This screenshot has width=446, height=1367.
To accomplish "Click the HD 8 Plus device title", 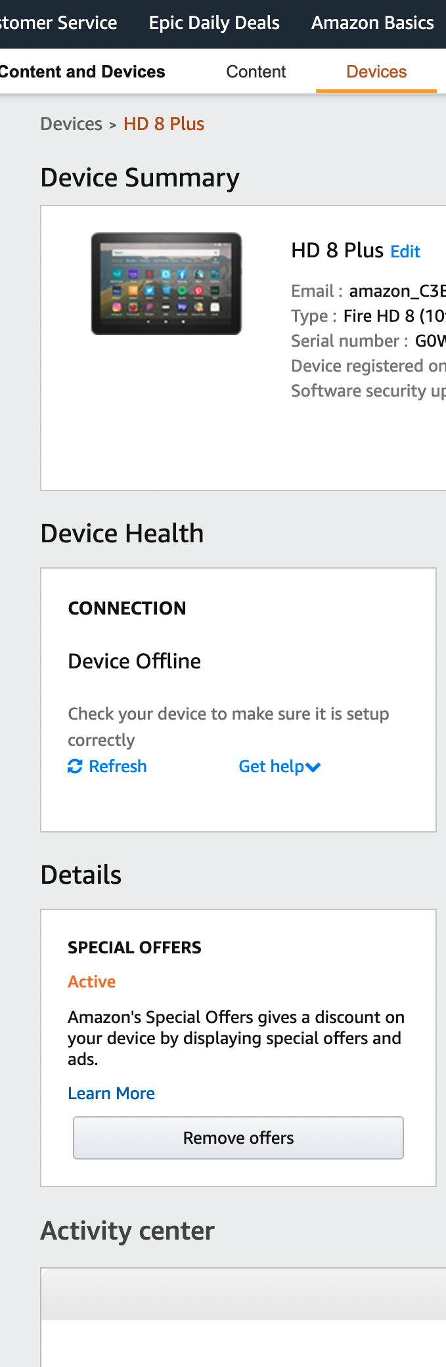I will (x=337, y=250).
